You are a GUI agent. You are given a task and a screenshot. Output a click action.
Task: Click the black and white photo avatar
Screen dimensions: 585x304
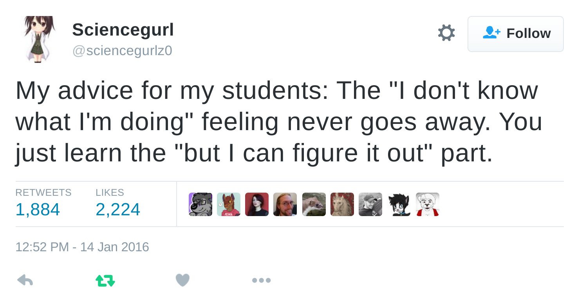370,204
